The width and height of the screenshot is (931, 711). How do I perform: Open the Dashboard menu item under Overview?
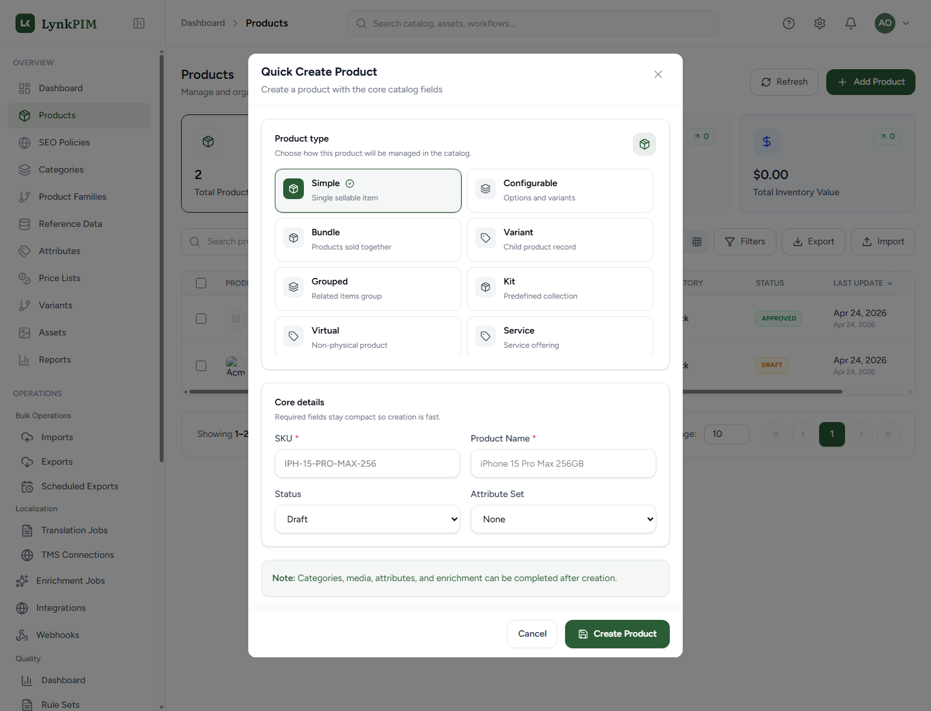(x=79, y=89)
